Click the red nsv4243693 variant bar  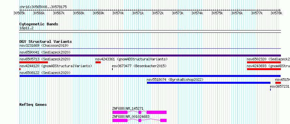point(264,69)
